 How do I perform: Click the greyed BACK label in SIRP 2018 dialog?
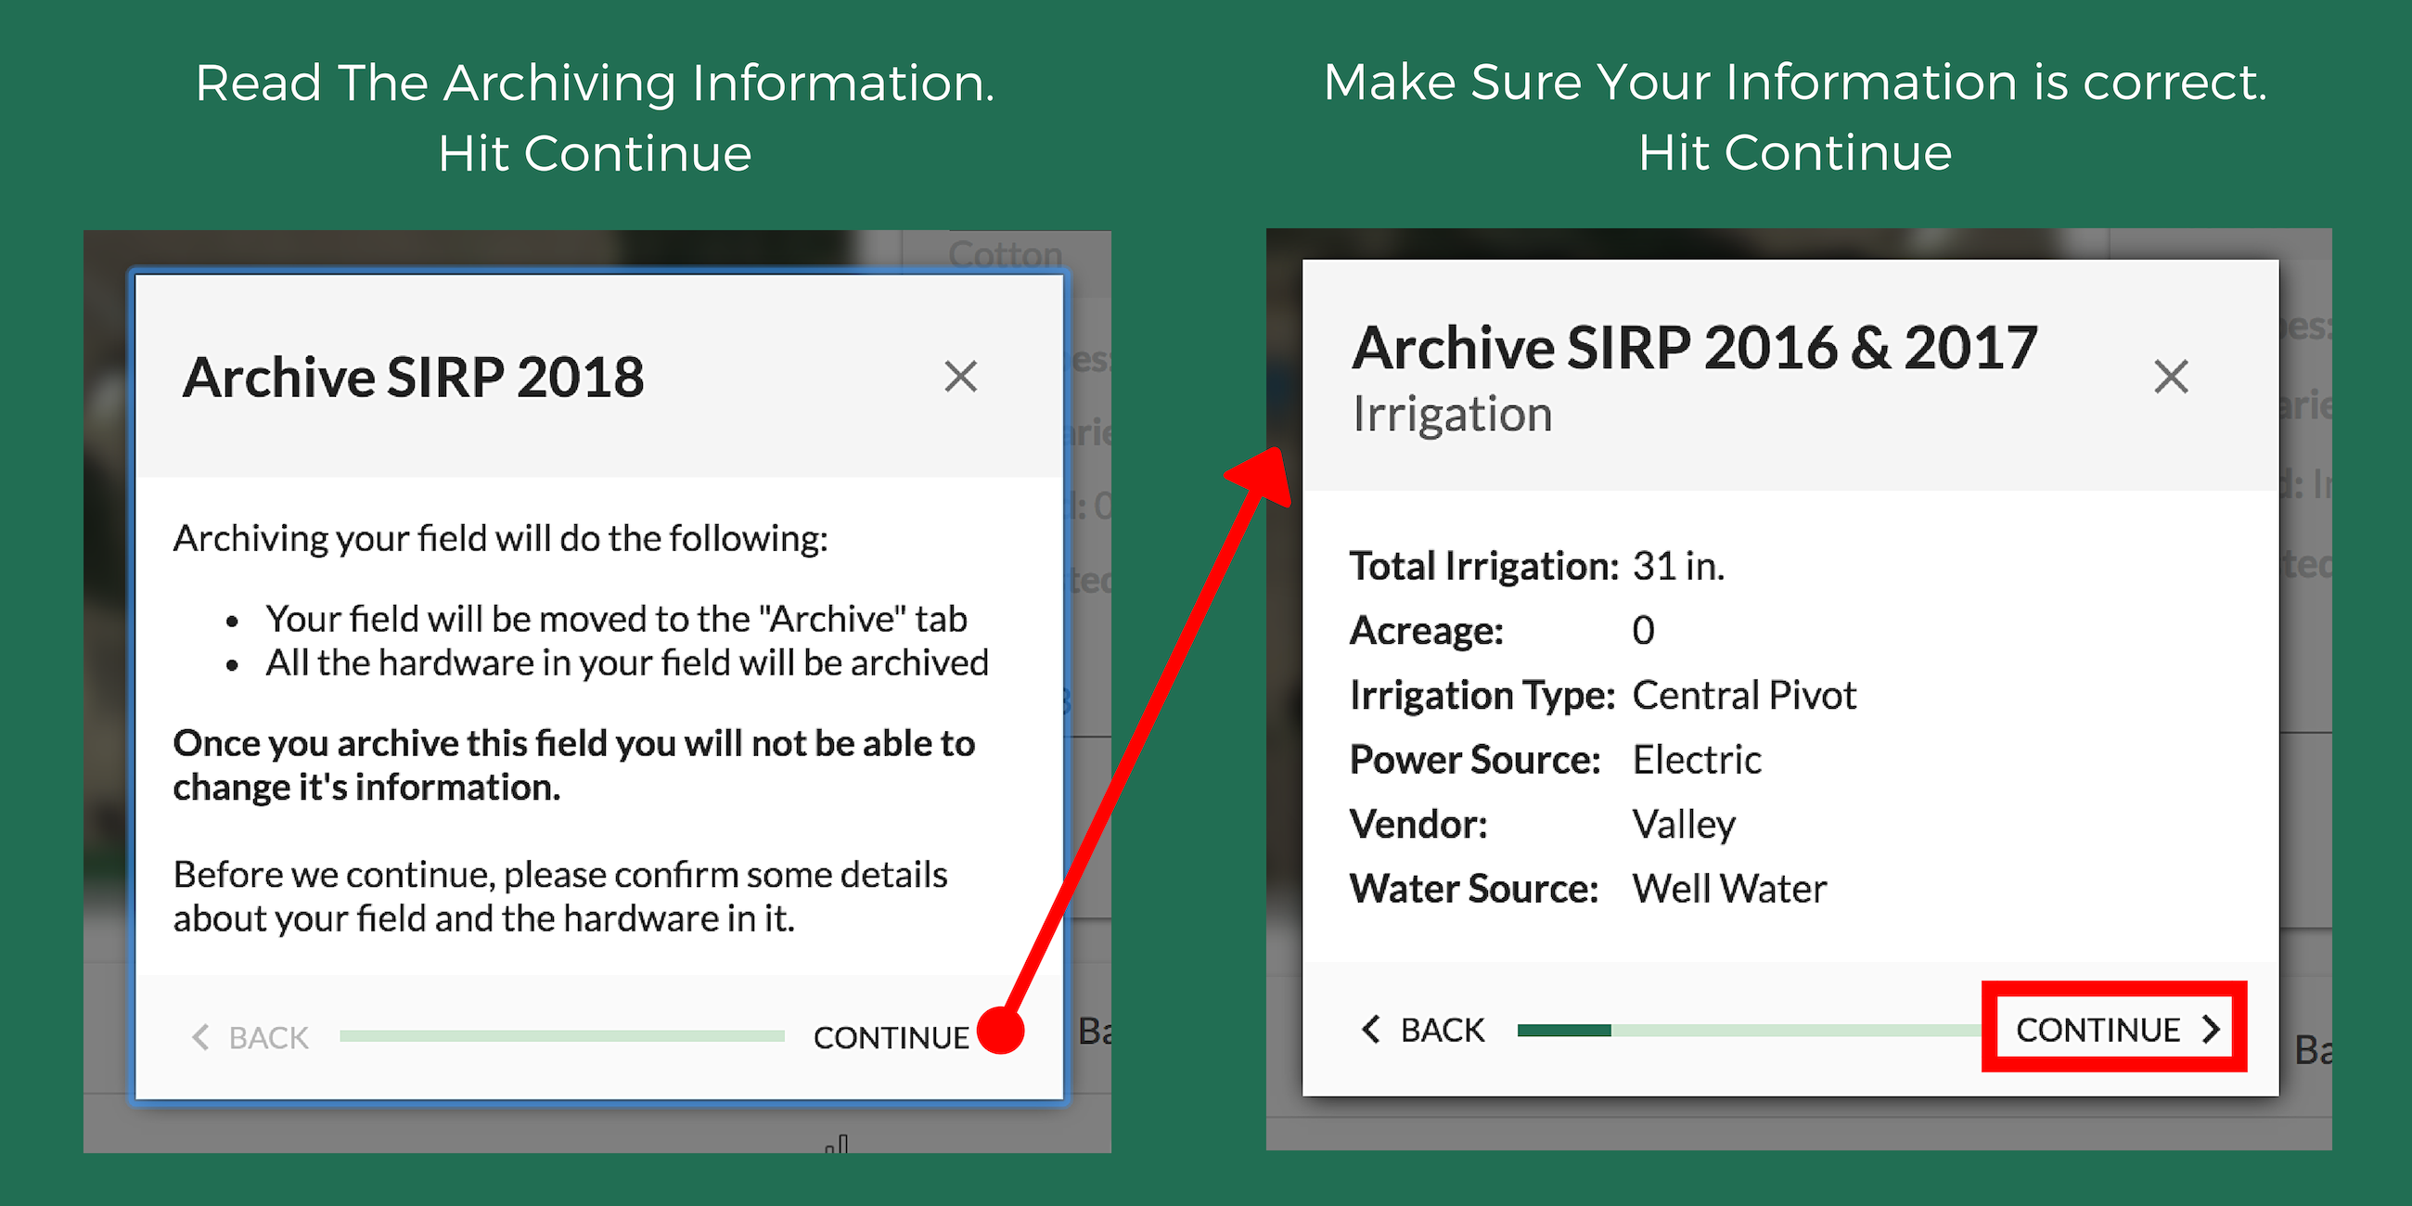pos(268,1036)
